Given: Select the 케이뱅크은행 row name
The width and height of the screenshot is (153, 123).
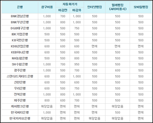Looking at the screenshot, I should 20,107.
